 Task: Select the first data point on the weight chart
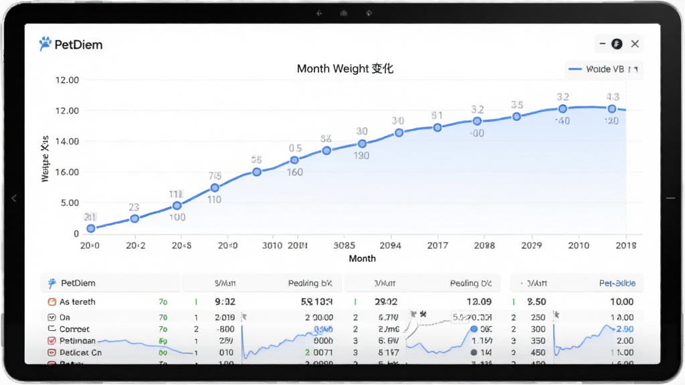pos(91,229)
